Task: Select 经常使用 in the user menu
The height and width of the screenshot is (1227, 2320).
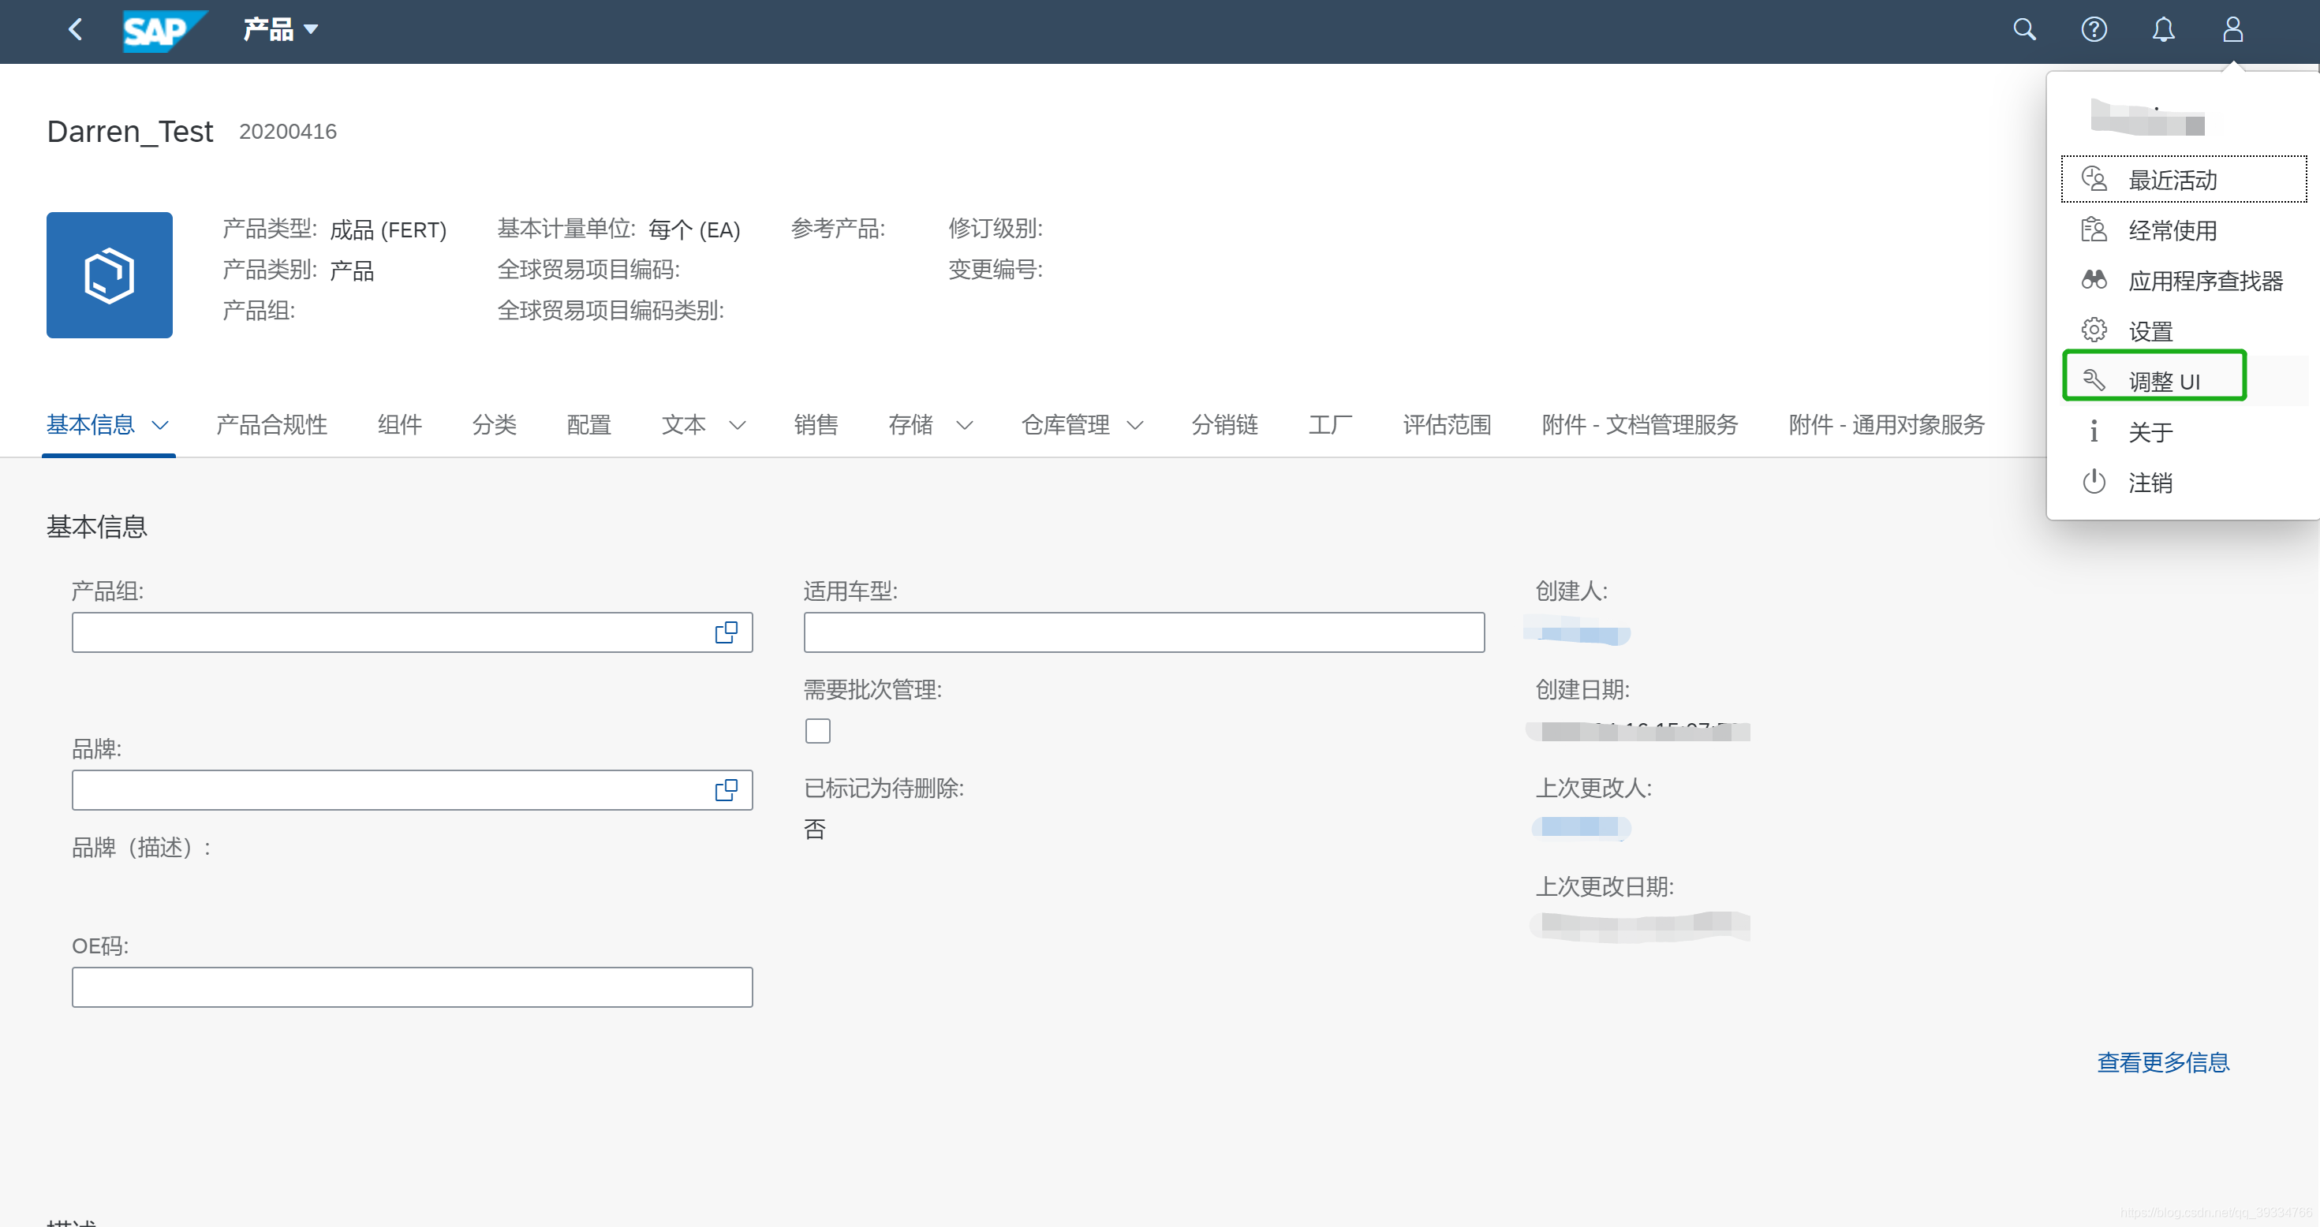Action: (x=2183, y=229)
